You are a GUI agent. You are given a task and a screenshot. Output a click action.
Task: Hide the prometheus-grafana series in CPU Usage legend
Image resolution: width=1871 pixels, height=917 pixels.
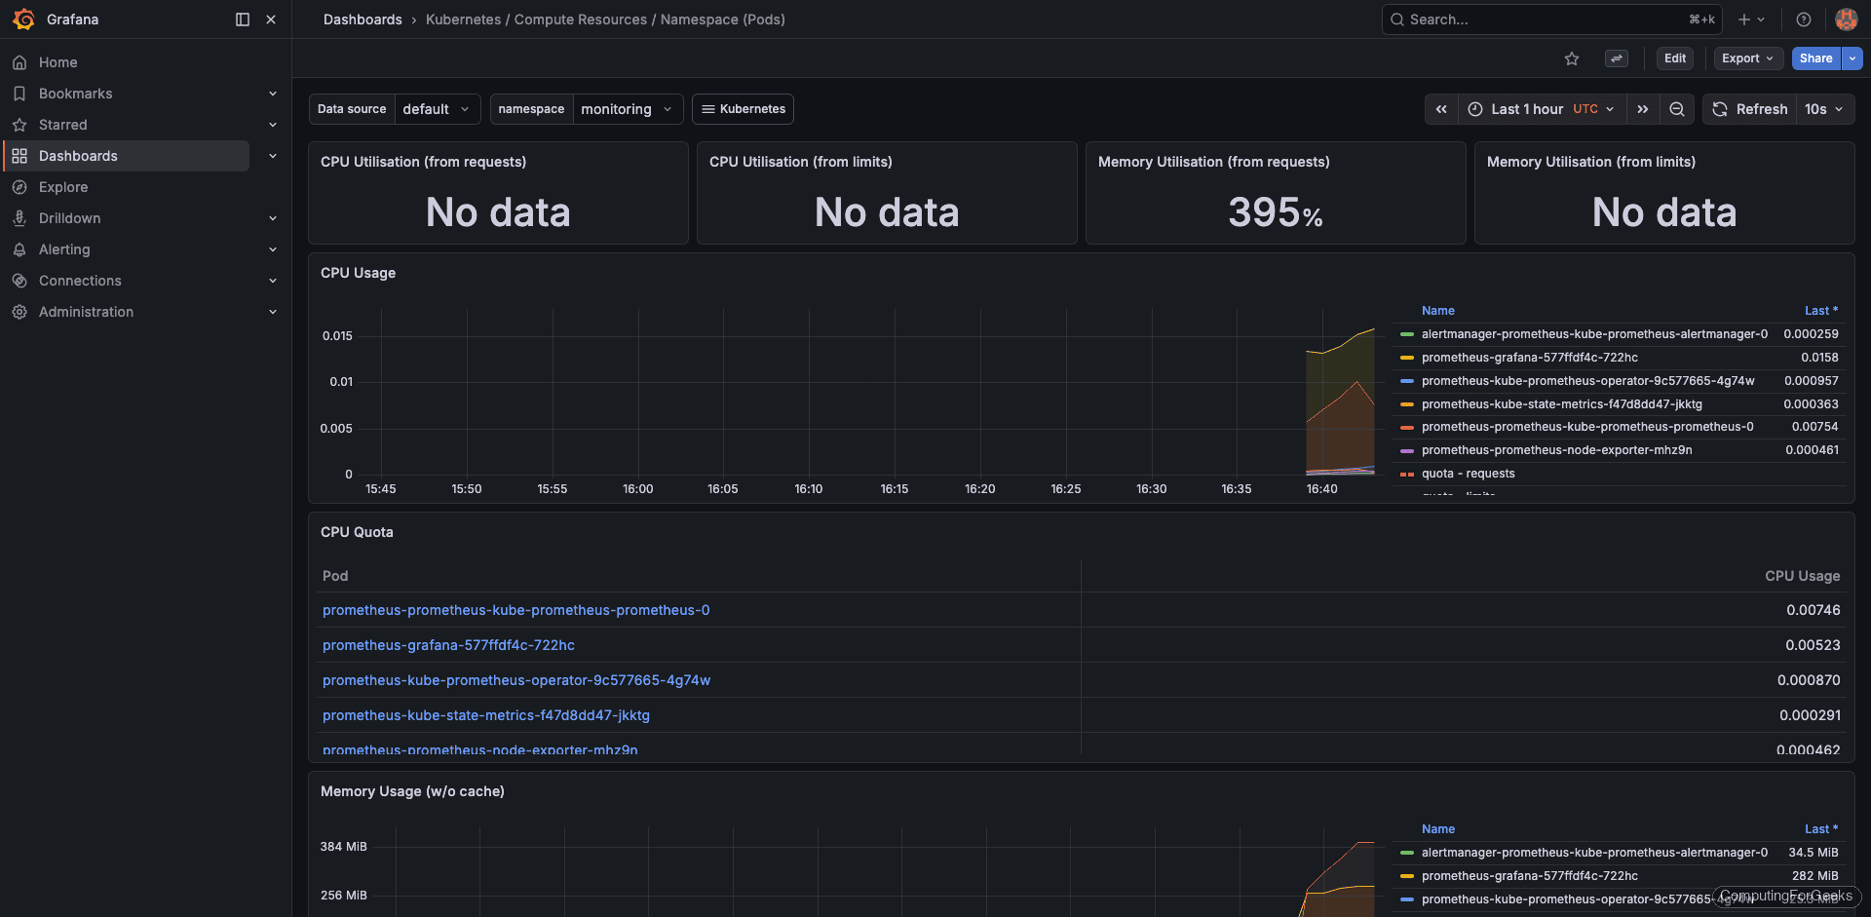1529,357
